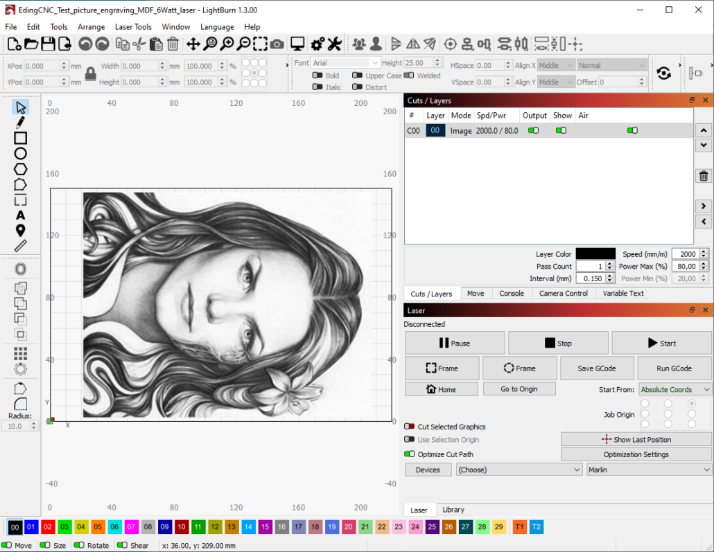Select the Text tool in left toolbar

click(20, 215)
